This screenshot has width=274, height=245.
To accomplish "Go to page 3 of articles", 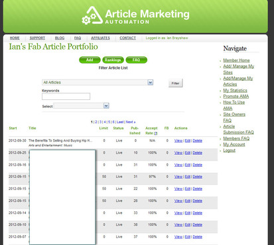I will click(100, 122).
